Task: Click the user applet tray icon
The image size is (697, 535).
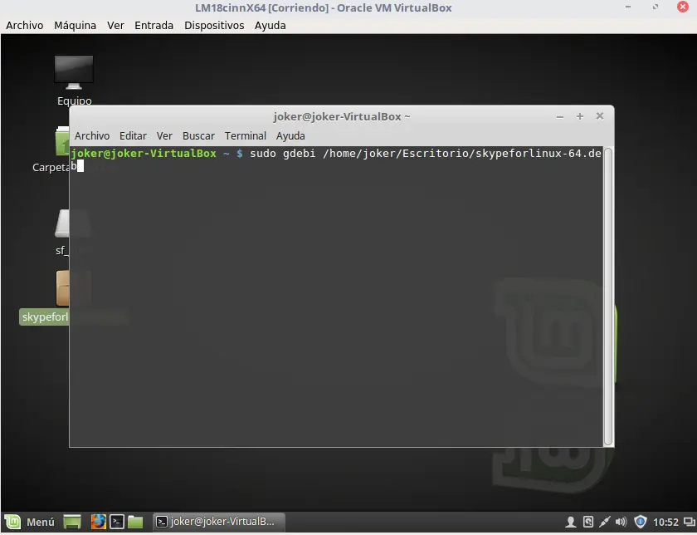Action: tap(570, 522)
